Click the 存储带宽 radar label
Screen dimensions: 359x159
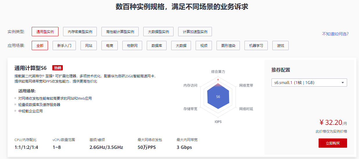coord(190,109)
